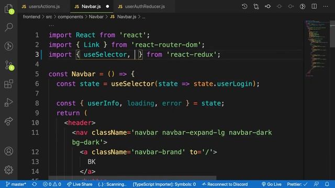335x188 pixels.
Task: Click line number 5 in gutter
Action: click(x=37, y=74)
